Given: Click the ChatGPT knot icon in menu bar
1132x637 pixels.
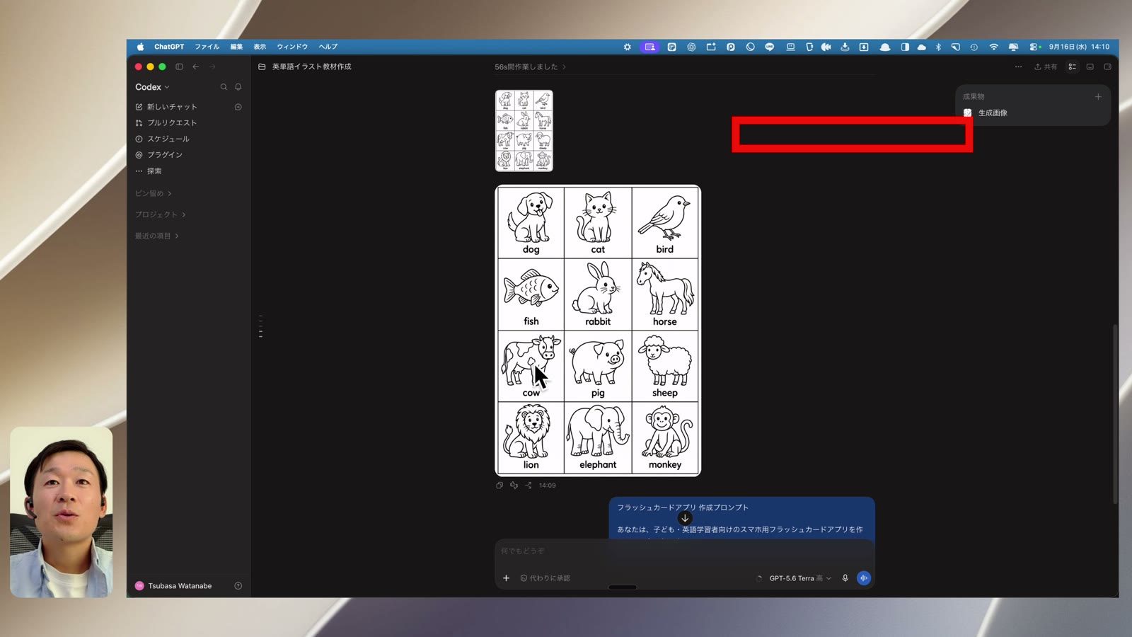Looking at the screenshot, I should click(691, 47).
